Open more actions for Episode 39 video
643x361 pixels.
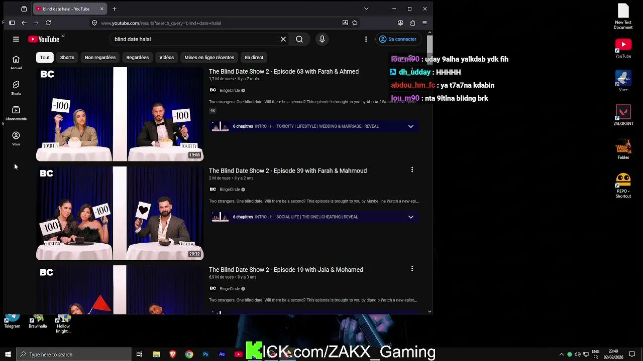point(412,170)
